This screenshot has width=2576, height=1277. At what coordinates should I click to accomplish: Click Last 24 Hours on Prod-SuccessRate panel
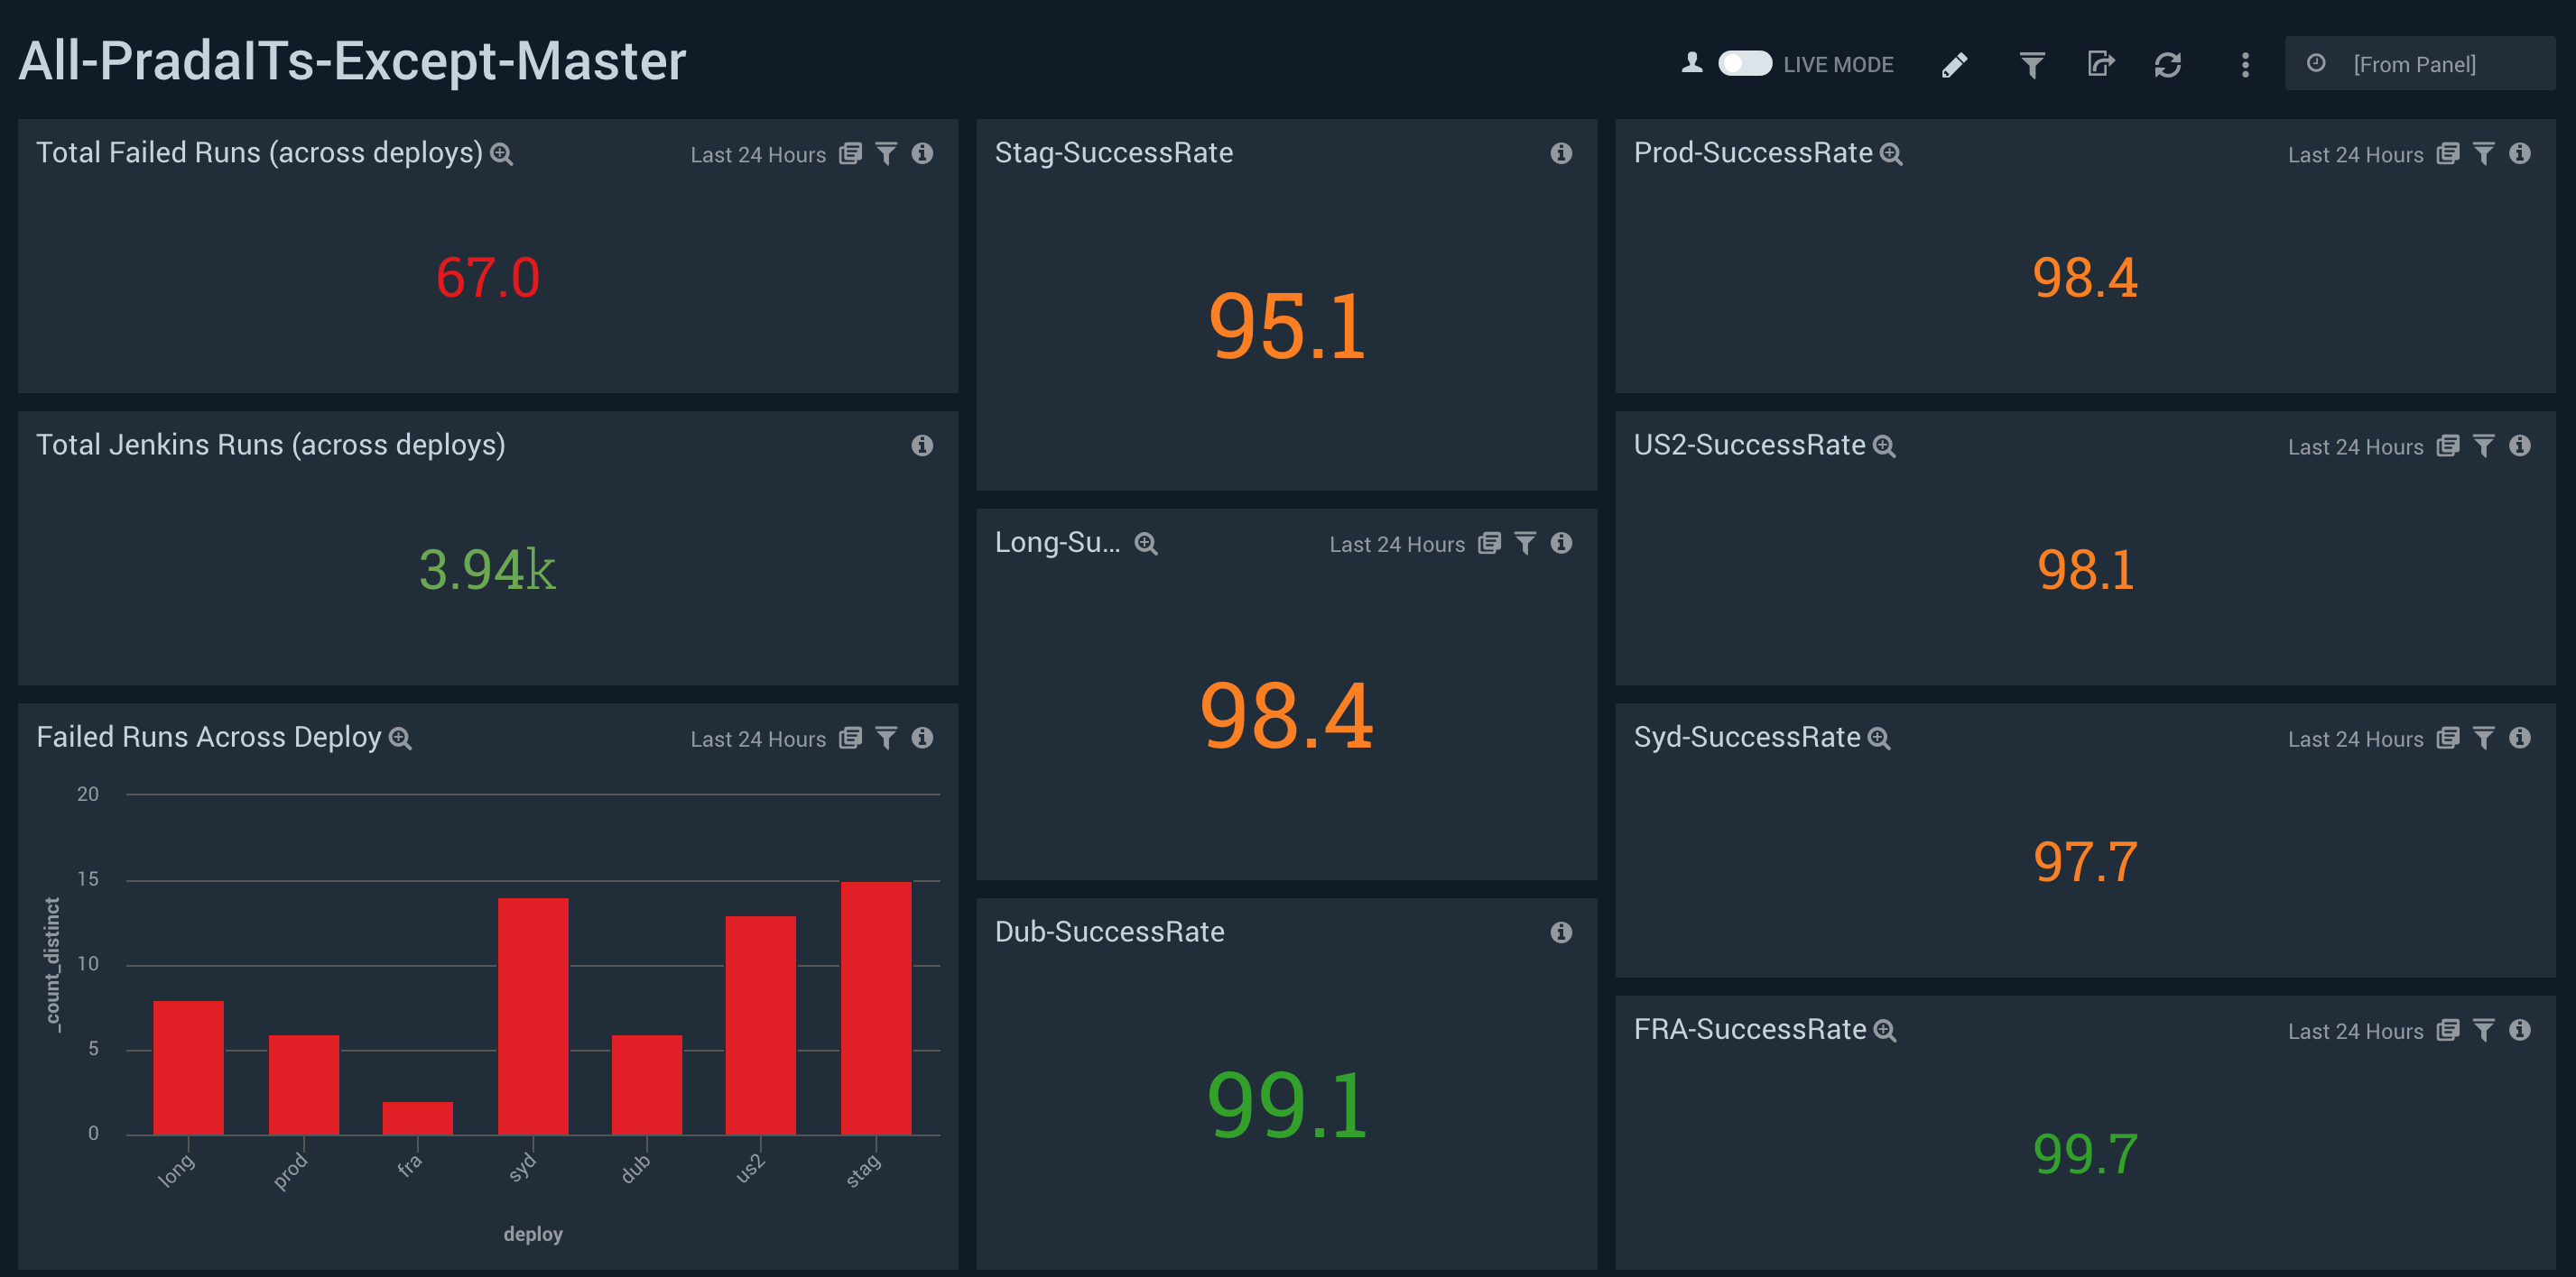pyautogui.click(x=2355, y=155)
